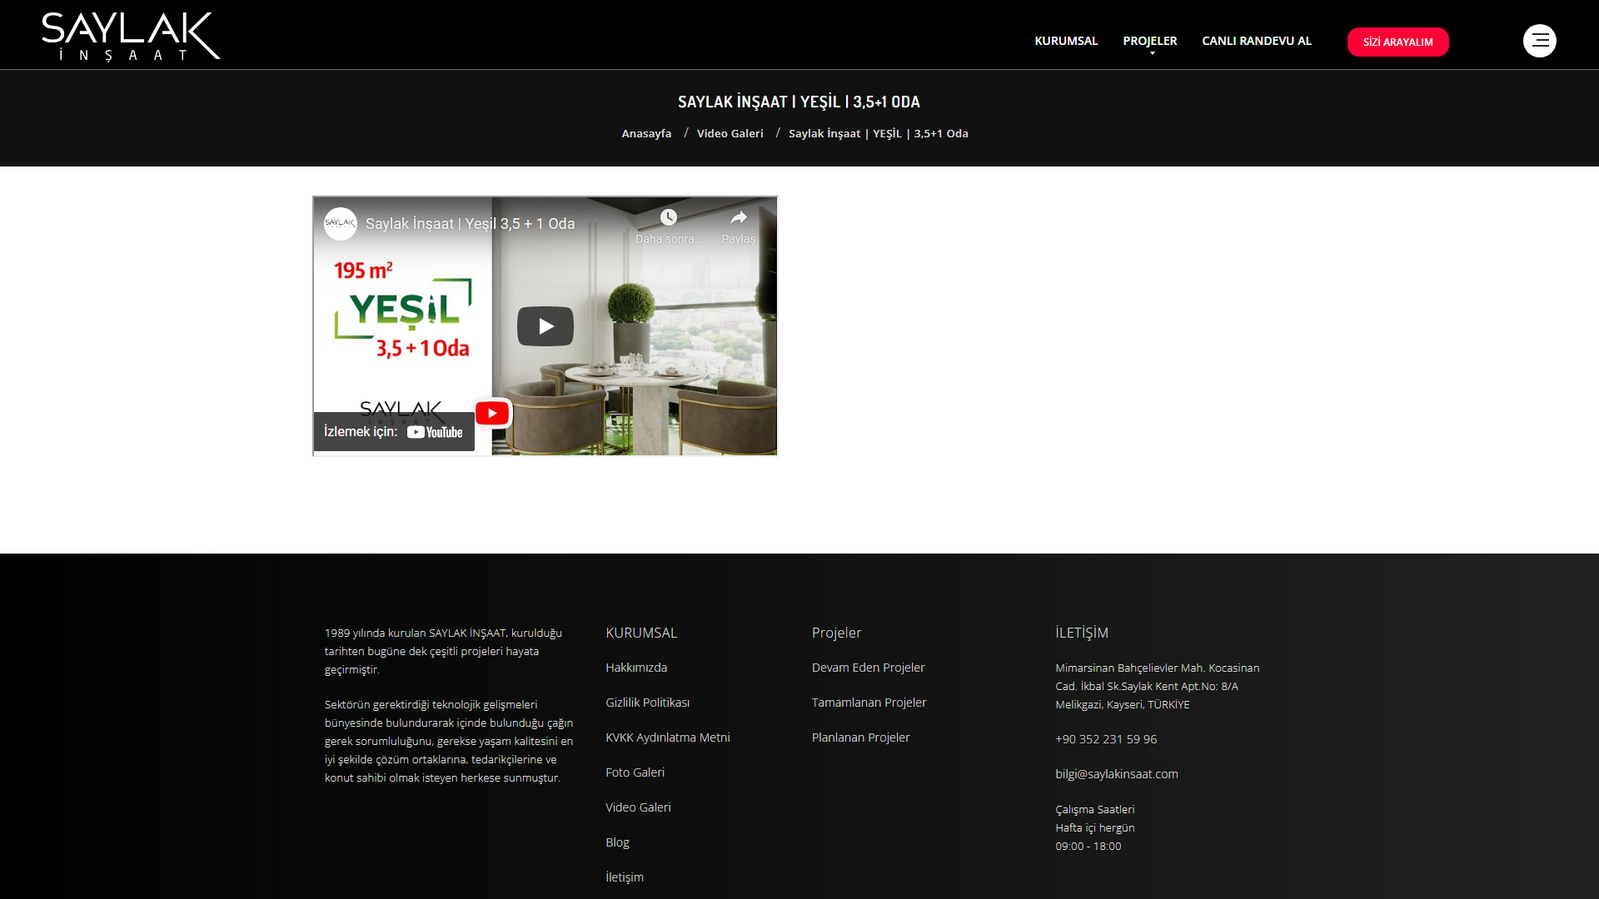Click the KURUMSAL footer heading

(x=641, y=633)
